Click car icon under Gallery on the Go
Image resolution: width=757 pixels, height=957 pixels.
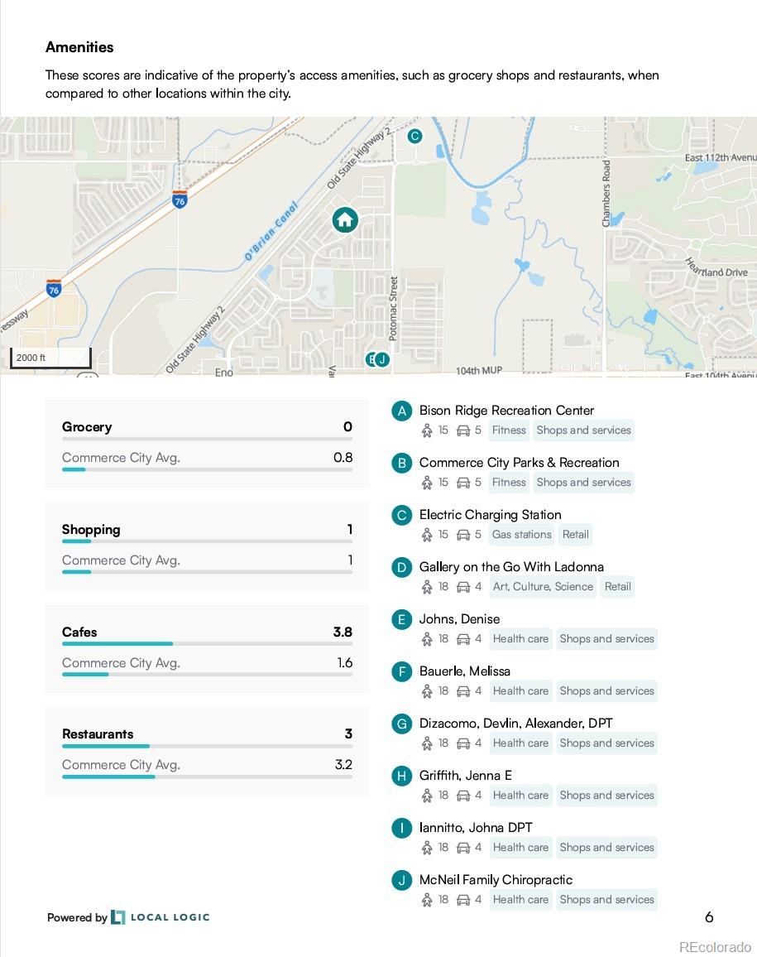click(463, 587)
